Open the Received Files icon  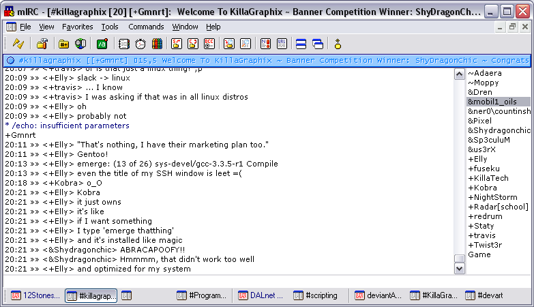tap(229, 44)
